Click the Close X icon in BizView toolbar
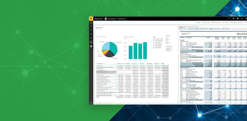Viewport: 247px width, 121px height. 196,29
